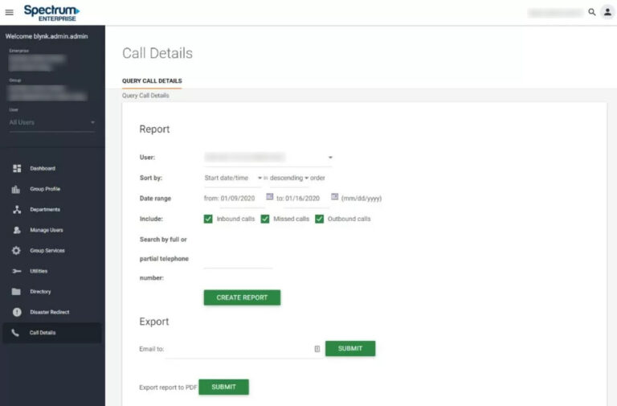The image size is (617, 406).
Task: Open Group Services in the sidebar
Action: click(x=52, y=251)
